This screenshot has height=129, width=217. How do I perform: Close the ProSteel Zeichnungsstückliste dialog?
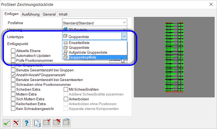point(211,4)
